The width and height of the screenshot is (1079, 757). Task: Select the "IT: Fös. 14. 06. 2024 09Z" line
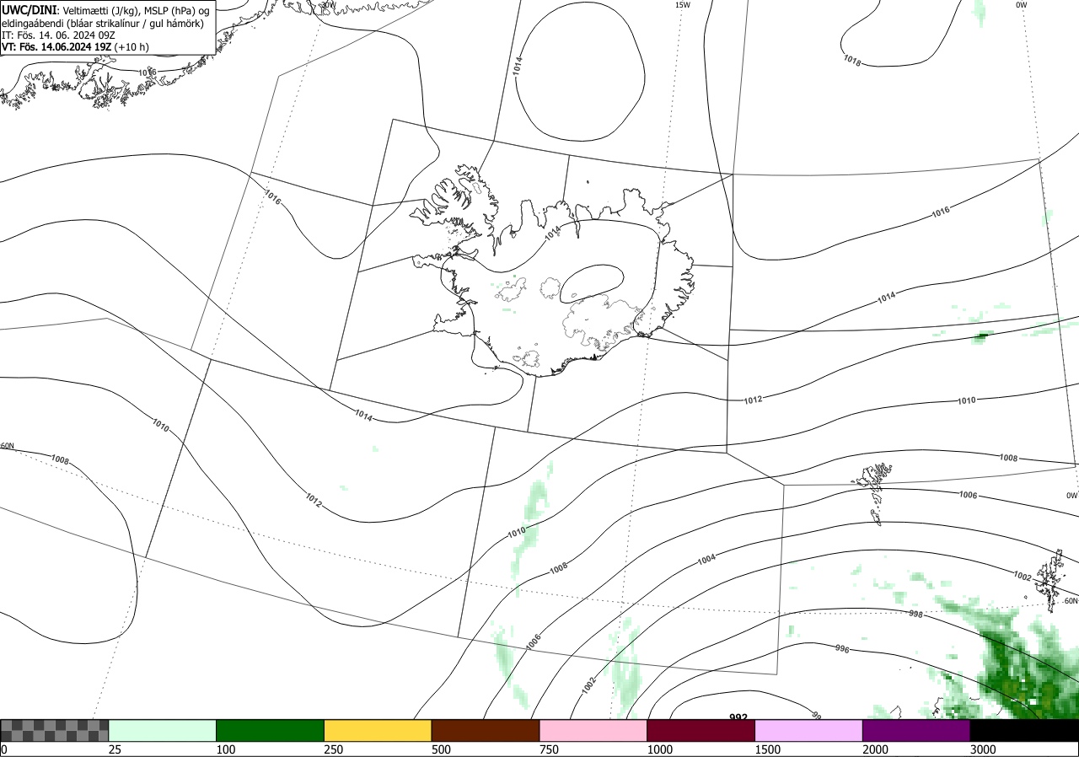coord(58,35)
